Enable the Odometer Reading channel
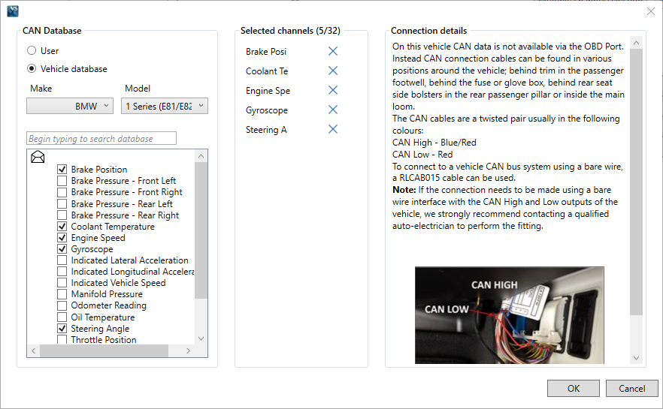 click(x=62, y=305)
